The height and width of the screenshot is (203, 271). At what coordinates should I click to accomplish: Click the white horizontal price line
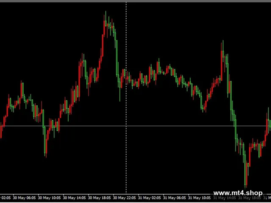[x=135, y=126]
